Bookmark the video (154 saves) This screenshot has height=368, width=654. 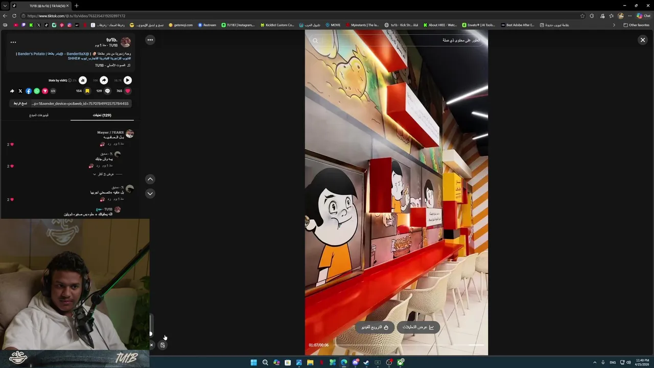(x=87, y=91)
